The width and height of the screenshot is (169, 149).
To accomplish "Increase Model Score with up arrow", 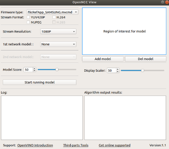I will tap(35, 69).
